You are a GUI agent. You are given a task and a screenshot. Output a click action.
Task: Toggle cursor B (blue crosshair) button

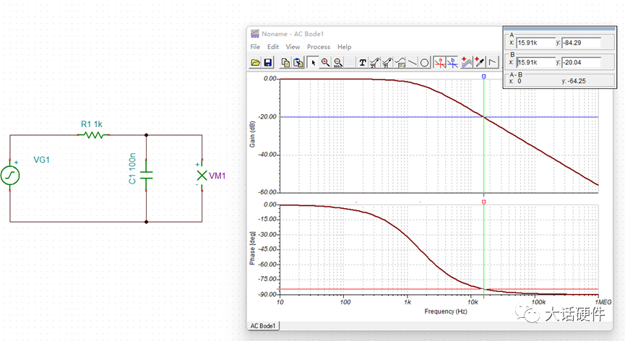(x=452, y=63)
